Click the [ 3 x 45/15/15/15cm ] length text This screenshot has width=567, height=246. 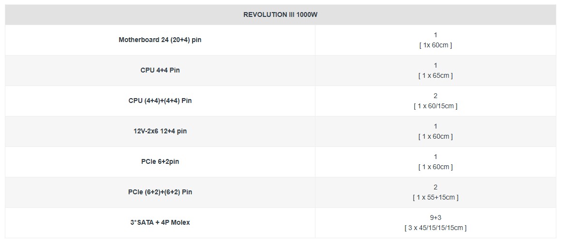pos(435,228)
